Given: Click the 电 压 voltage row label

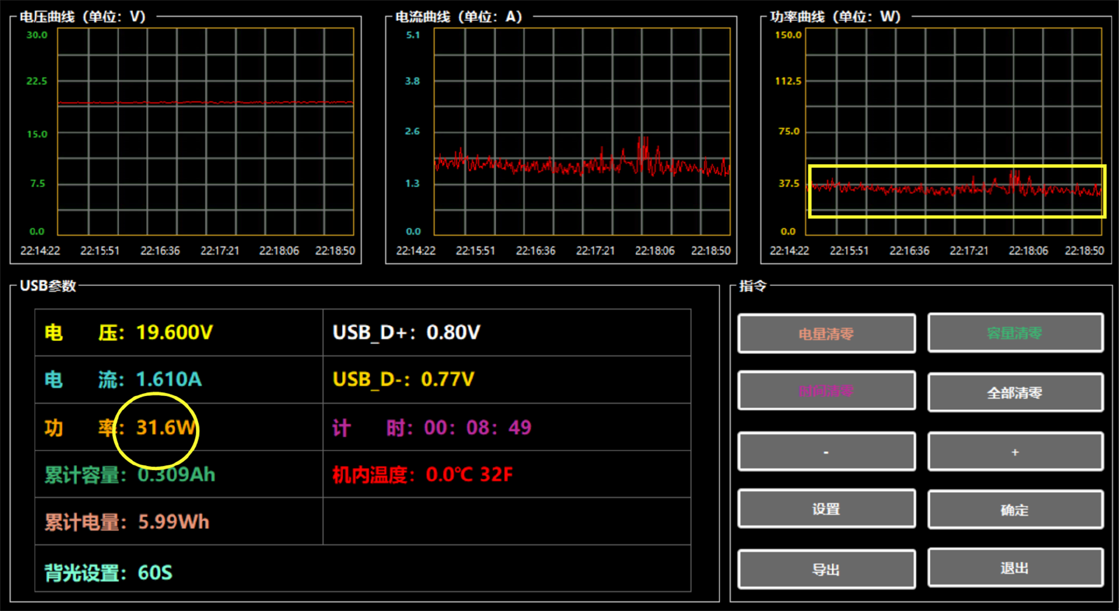Looking at the screenshot, I should (x=85, y=333).
